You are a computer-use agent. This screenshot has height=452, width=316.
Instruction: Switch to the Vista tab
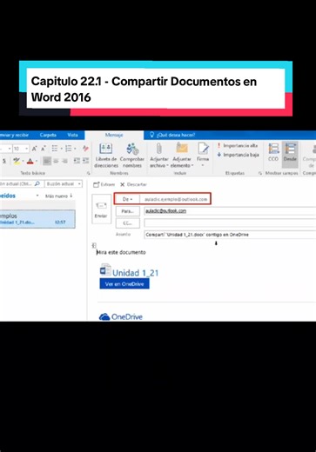tap(72, 135)
